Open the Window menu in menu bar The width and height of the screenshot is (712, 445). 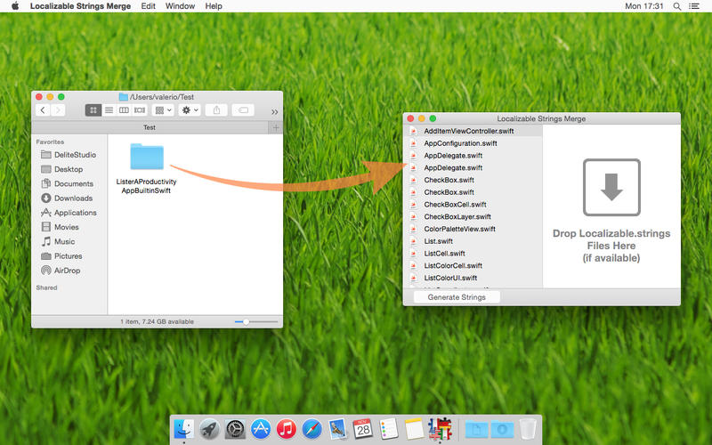[180, 6]
